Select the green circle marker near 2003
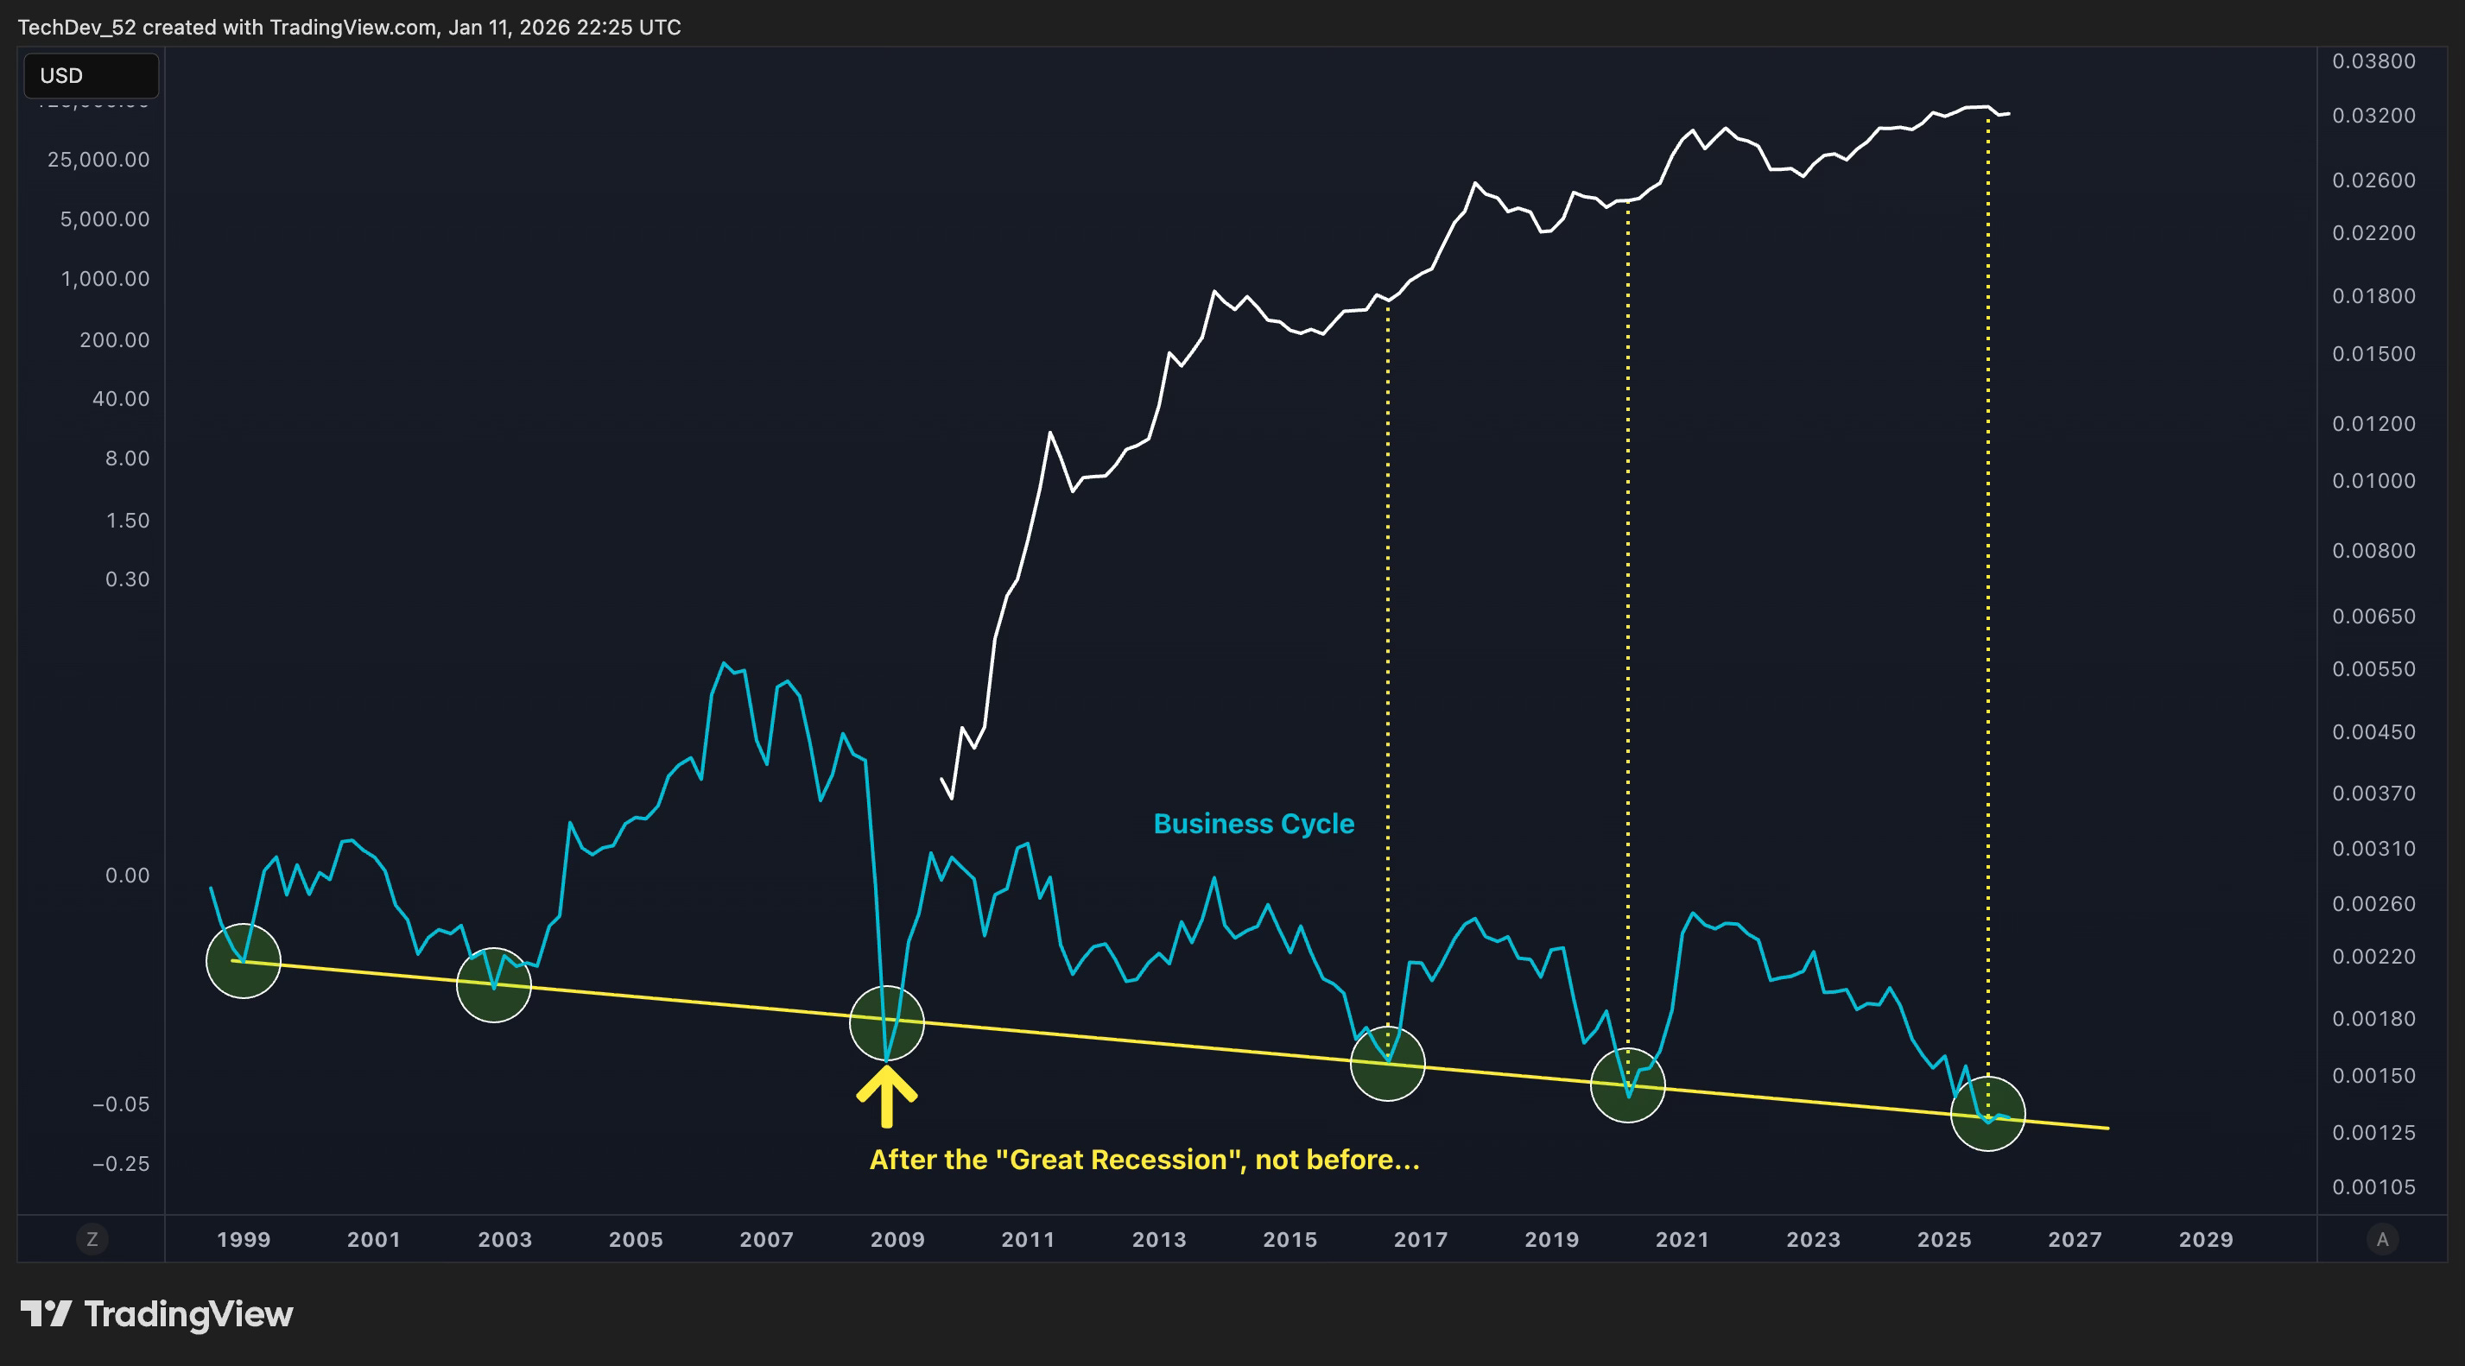This screenshot has height=1366, width=2465. [x=494, y=985]
